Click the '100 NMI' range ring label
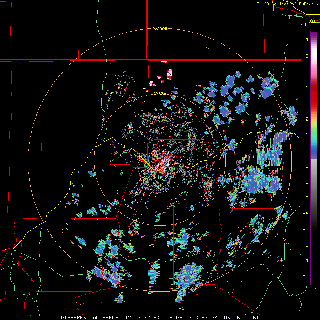The image size is (320, 320). coord(160,28)
